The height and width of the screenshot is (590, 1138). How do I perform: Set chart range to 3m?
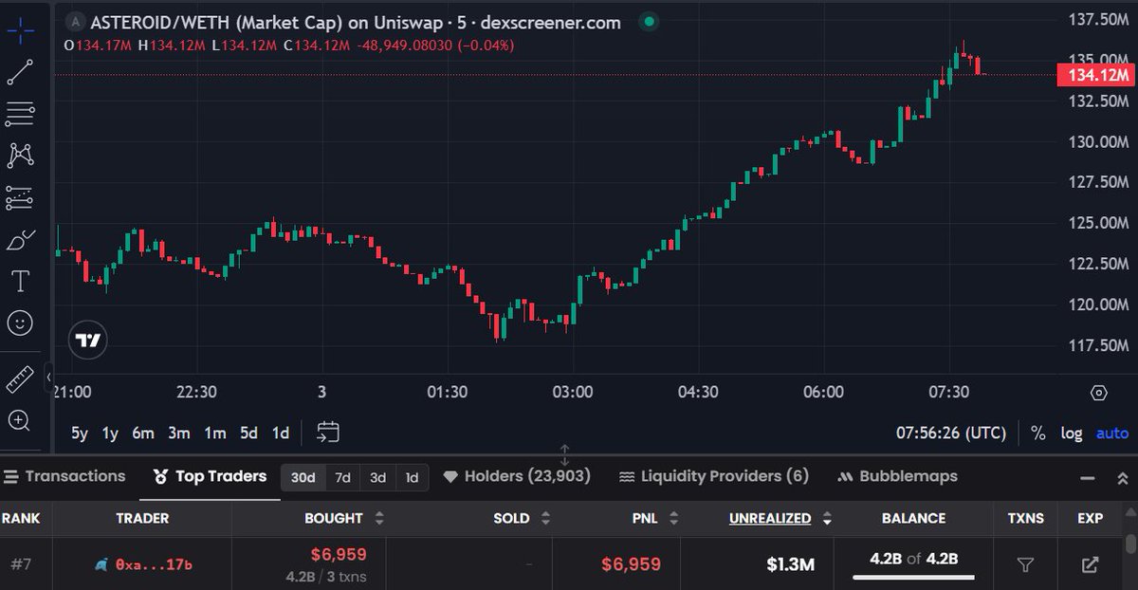coord(179,433)
